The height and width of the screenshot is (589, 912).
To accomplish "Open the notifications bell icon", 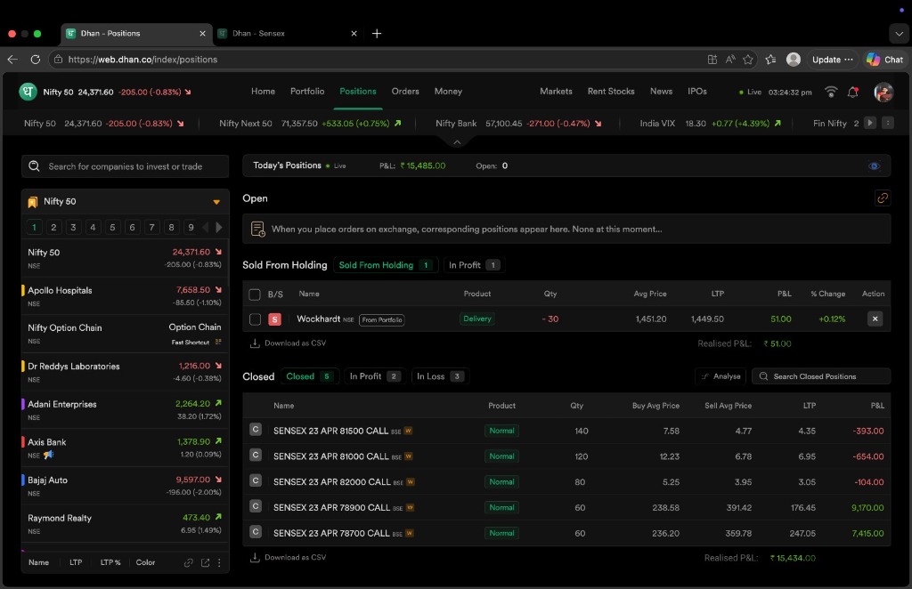I will coord(852,92).
